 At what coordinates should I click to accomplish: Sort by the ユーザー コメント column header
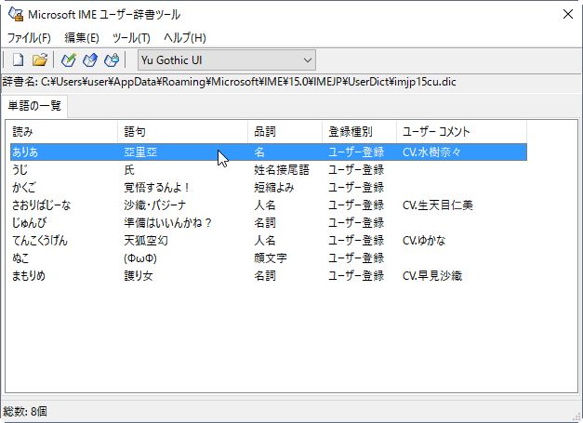click(461, 132)
